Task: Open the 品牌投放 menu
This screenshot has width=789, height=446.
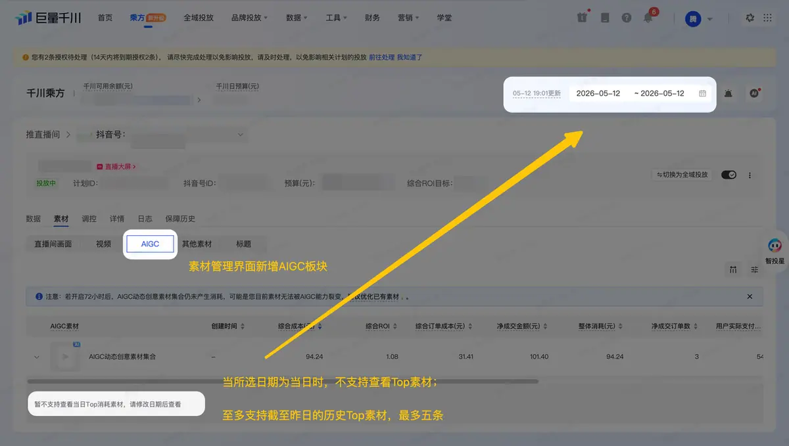Action: point(249,18)
